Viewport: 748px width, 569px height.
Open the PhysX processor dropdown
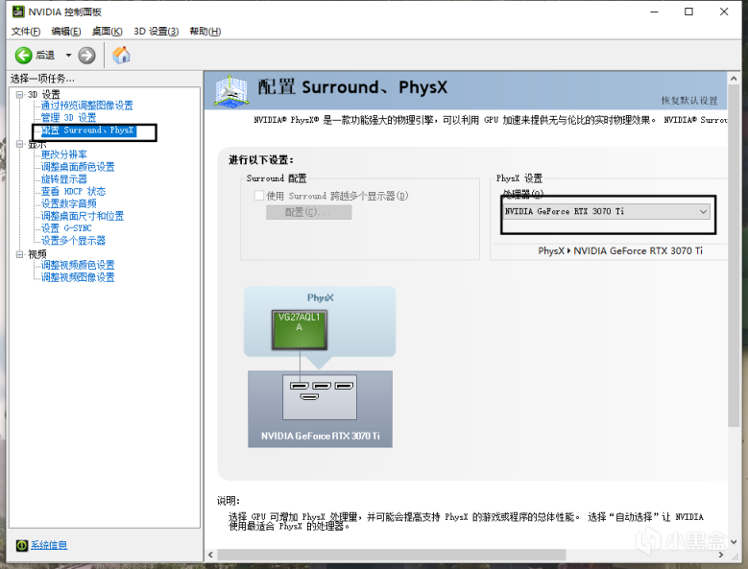(x=607, y=212)
